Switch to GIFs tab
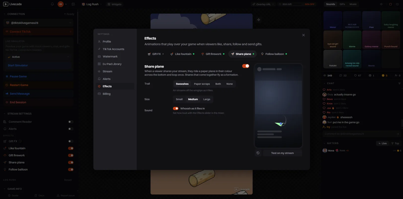 pos(342,4)
